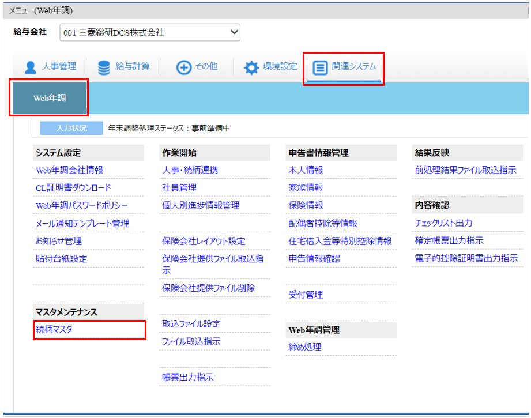Click the 申告書情報管理 section header
The width and height of the screenshot is (531, 418).
[x=341, y=153]
